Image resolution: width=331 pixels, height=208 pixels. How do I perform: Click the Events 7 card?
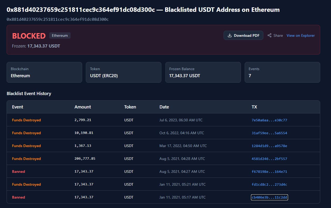click(282, 72)
